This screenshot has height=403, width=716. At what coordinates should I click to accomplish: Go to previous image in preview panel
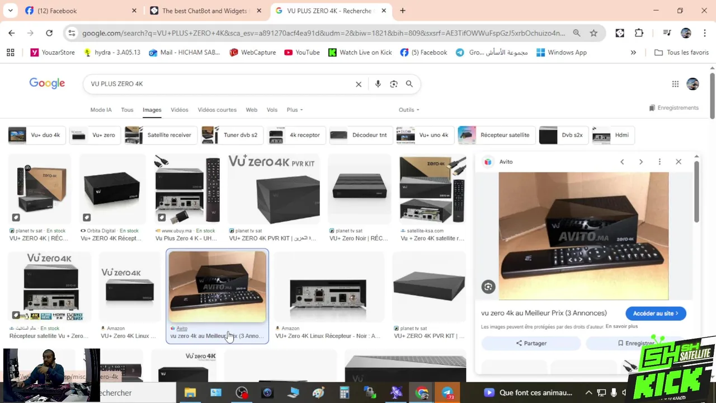click(622, 162)
